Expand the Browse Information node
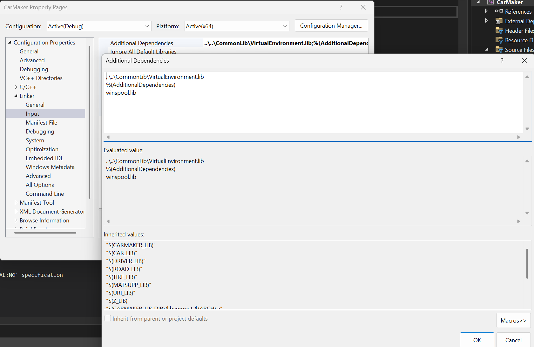This screenshot has height=347, width=534. tap(16, 220)
